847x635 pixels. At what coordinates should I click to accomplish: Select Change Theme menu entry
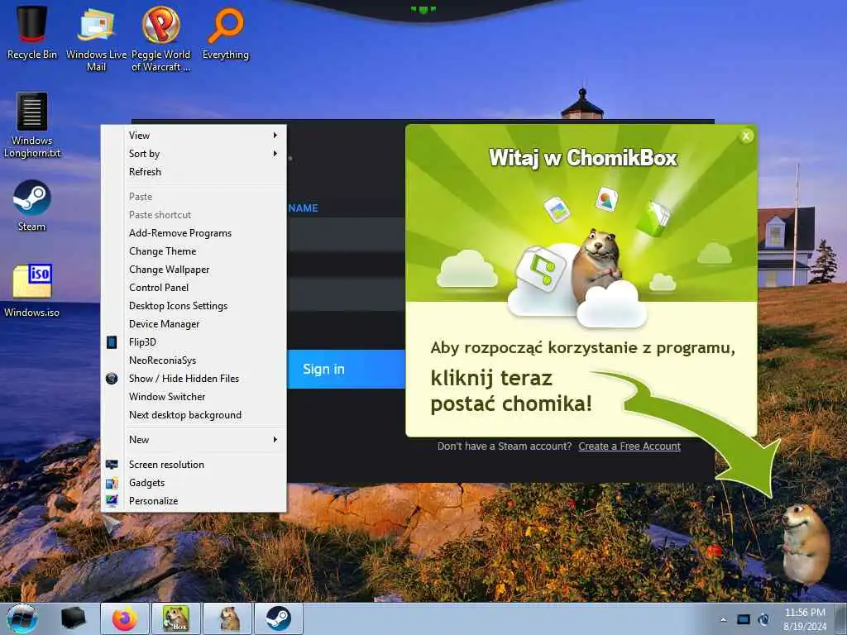(x=194, y=251)
